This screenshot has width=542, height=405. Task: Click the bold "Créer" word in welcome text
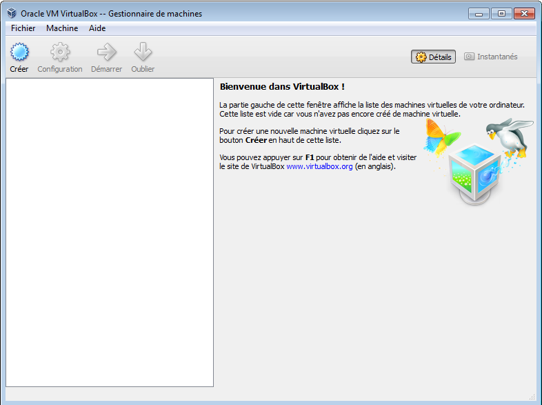[256, 140]
